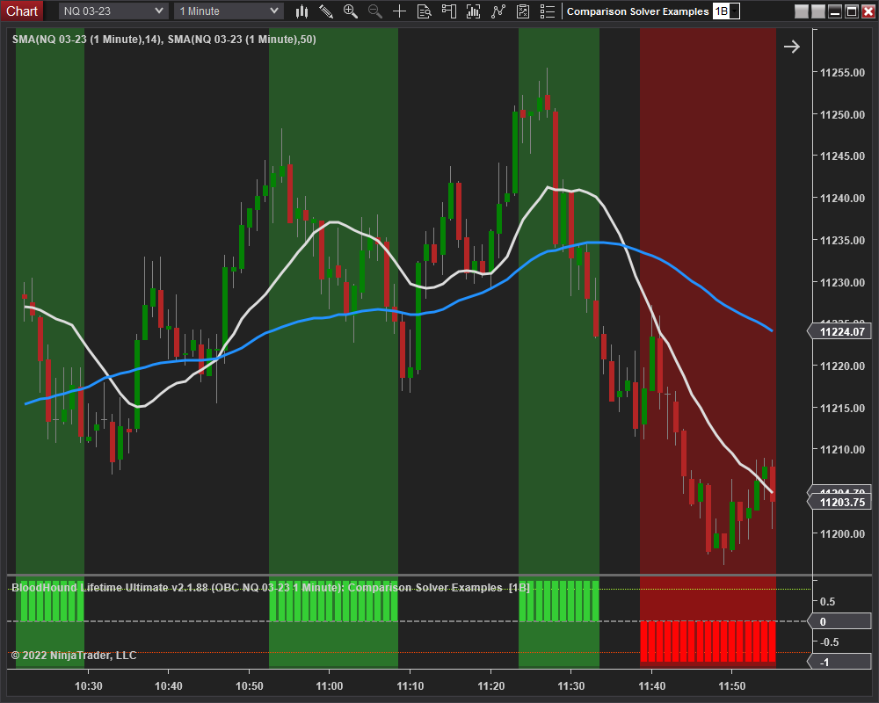The width and height of the screenshot is (879, 703).
Task: Click the 11:00 time axis label
Action: pos(329,686)
